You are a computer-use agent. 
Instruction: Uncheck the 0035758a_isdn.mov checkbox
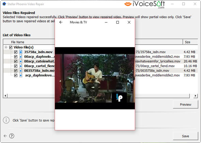(x=16, y=71)
